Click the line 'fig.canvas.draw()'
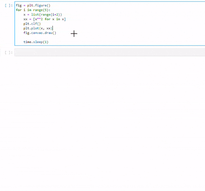 (x=40, y=33)
